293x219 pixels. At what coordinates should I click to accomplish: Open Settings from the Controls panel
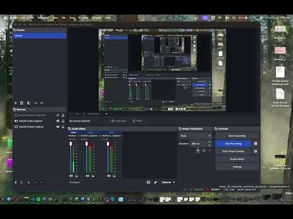pyautogui.click(x=237, y=167)
